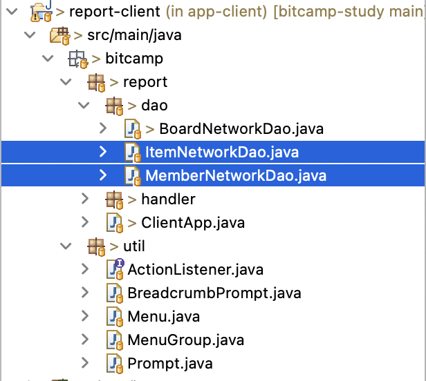The height and width of the screenshot is (381, 426).
Task: Click the dao package icon
Action: tap(114, 106)
